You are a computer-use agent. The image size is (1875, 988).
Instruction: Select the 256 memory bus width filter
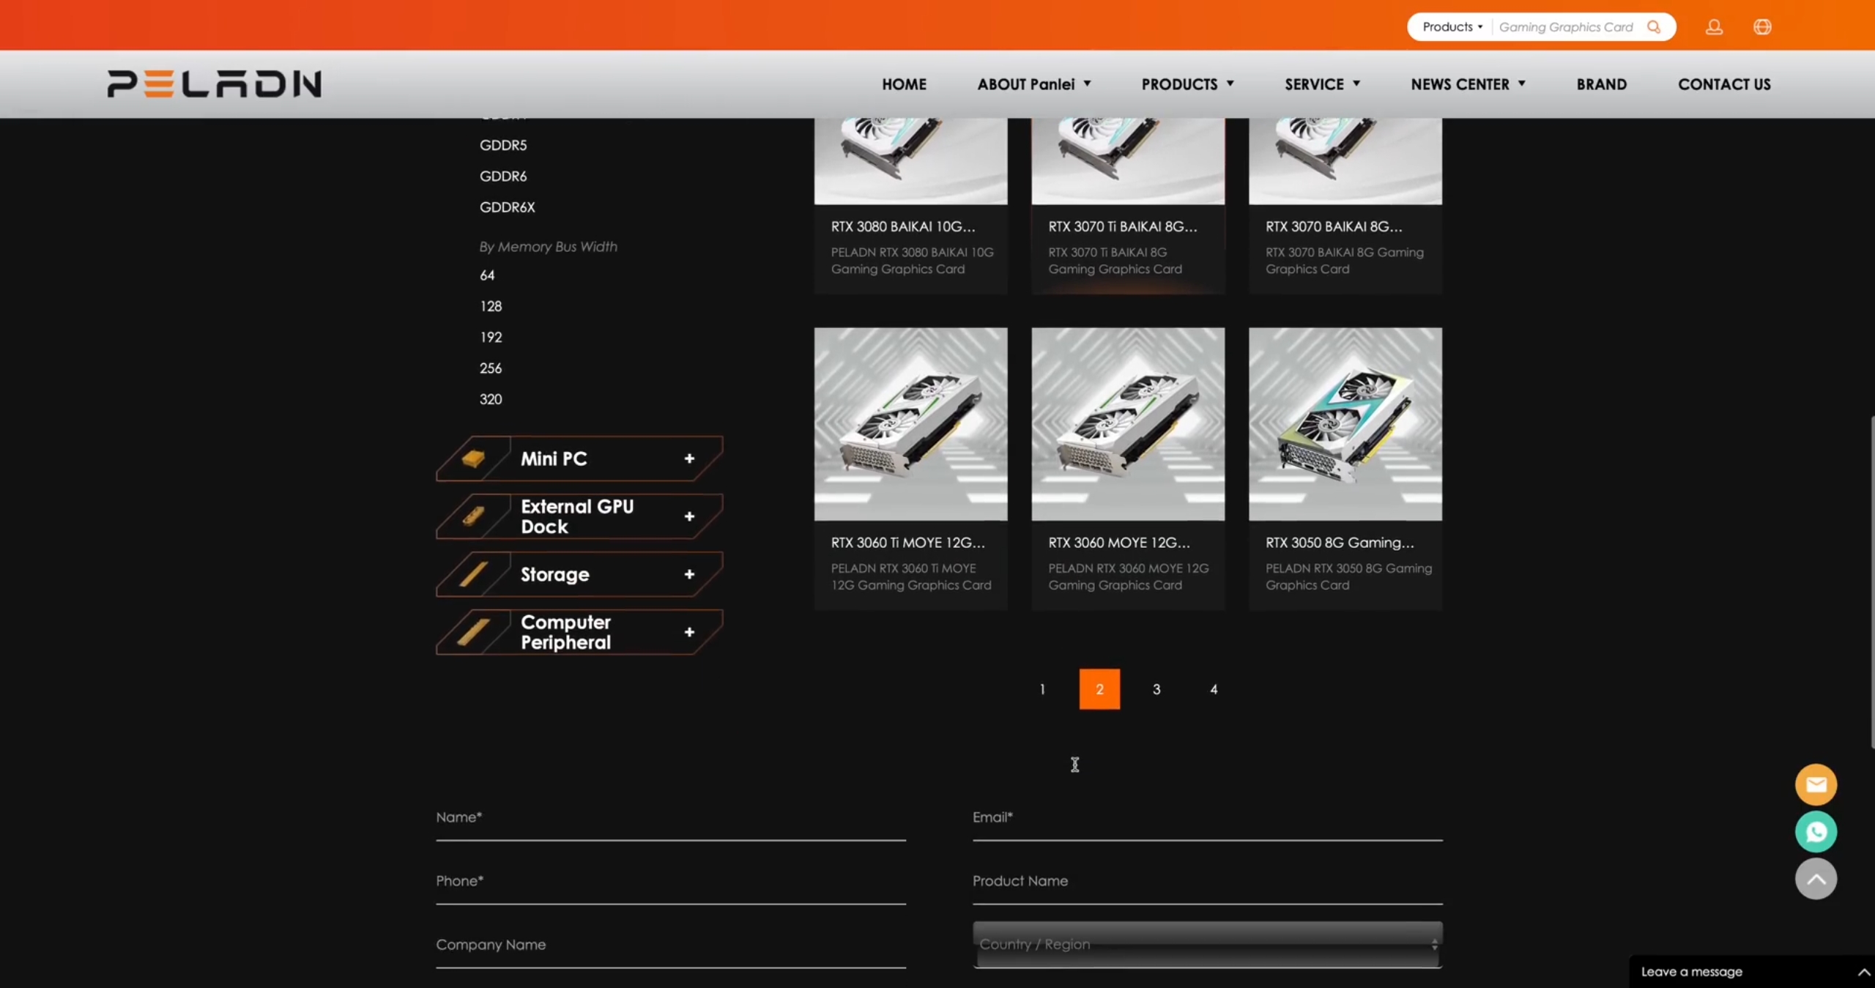coord(491,368)
